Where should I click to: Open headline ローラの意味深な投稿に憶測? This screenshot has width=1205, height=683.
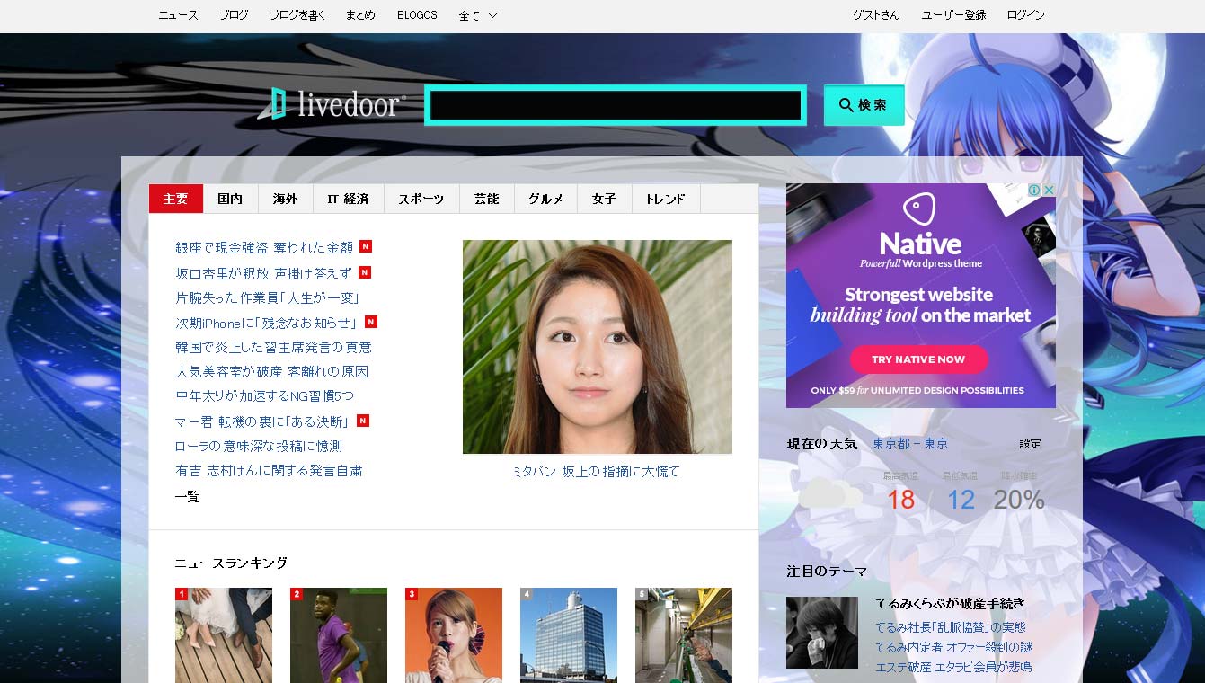258,446
